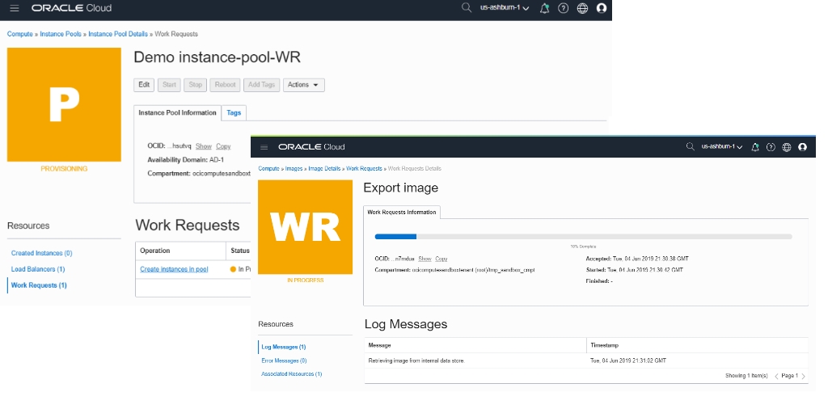Go to Images breadcrumb
Viewport: 828px width, 409px height.
pyautogui.click(x=294, y=169)
